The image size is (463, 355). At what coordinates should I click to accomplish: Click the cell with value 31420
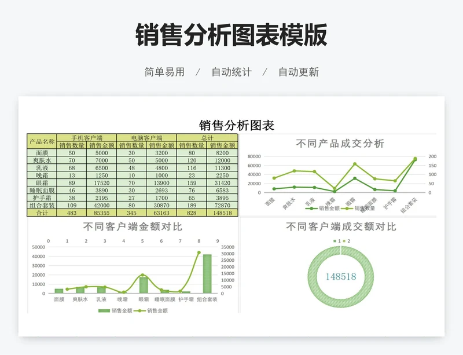(x=222, y=183)
